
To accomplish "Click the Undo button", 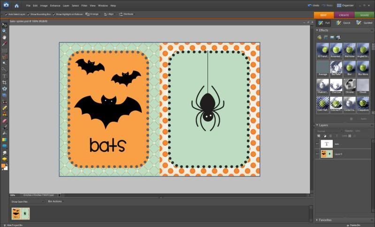I will [x=314, y=5].
